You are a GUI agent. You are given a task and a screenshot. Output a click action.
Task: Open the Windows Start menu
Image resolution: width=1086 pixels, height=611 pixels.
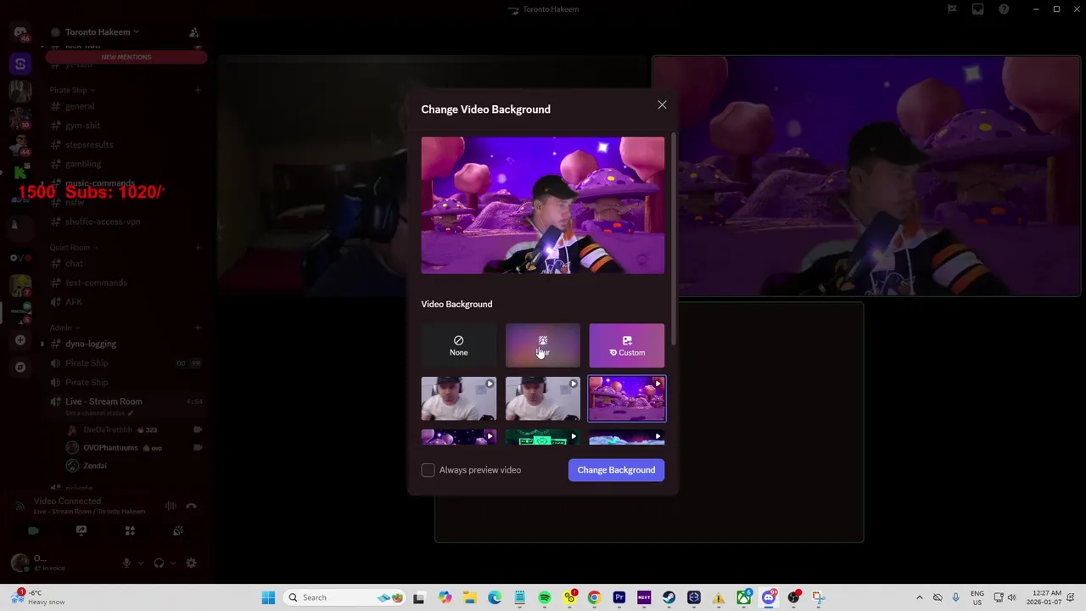(x=268, y=597)
